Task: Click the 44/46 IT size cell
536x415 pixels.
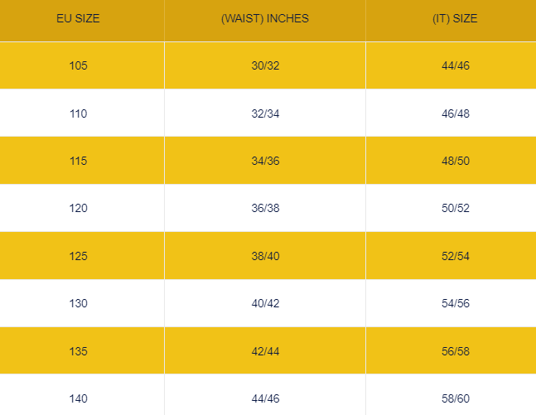Action: [x=456, y=65]
